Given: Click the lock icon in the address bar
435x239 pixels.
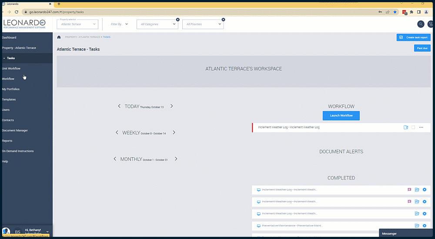Looking at the screenshot, I should coord(25,12).
